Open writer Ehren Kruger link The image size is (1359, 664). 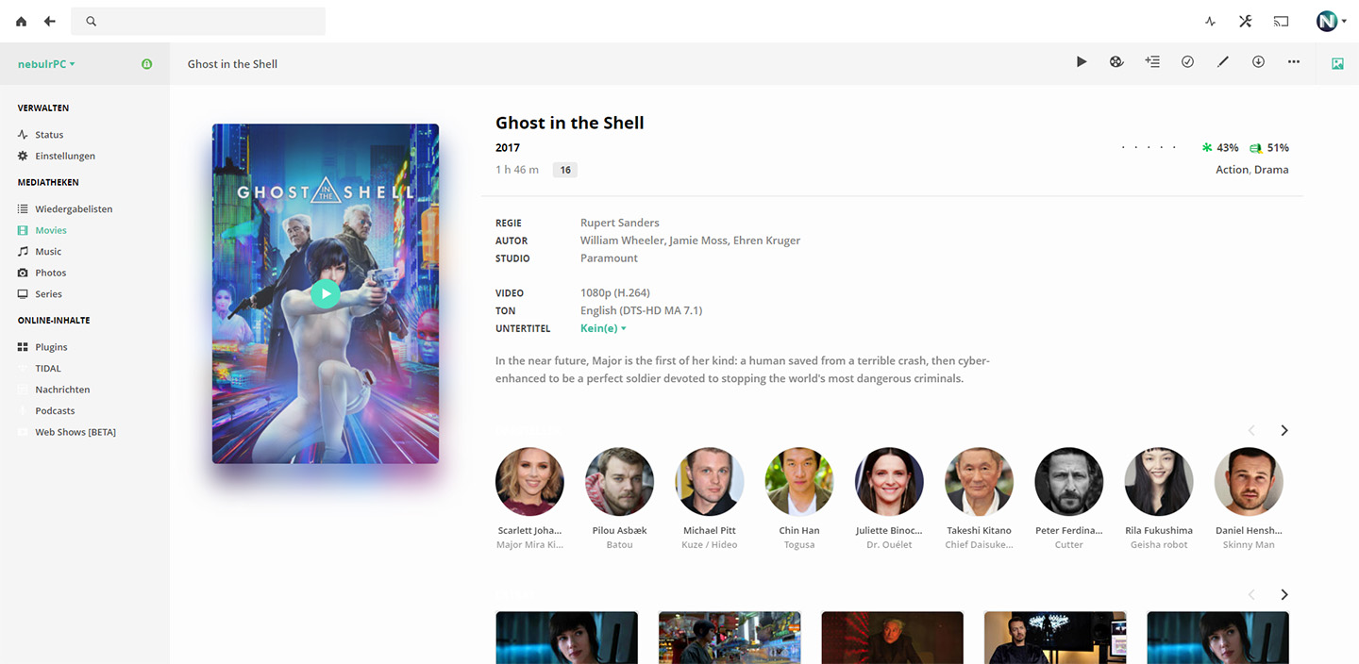[766, 241]
